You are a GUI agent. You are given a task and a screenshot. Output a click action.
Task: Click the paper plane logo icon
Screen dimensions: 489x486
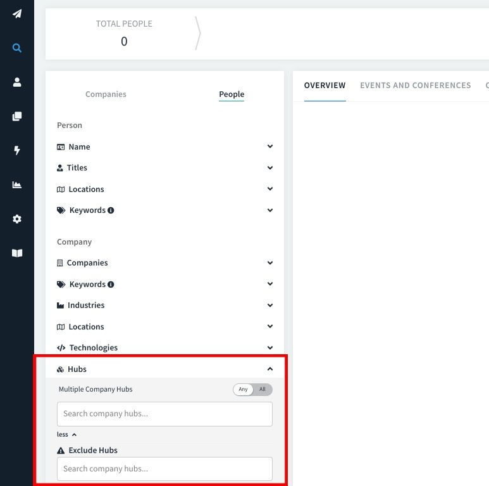(x=17, y=14)
